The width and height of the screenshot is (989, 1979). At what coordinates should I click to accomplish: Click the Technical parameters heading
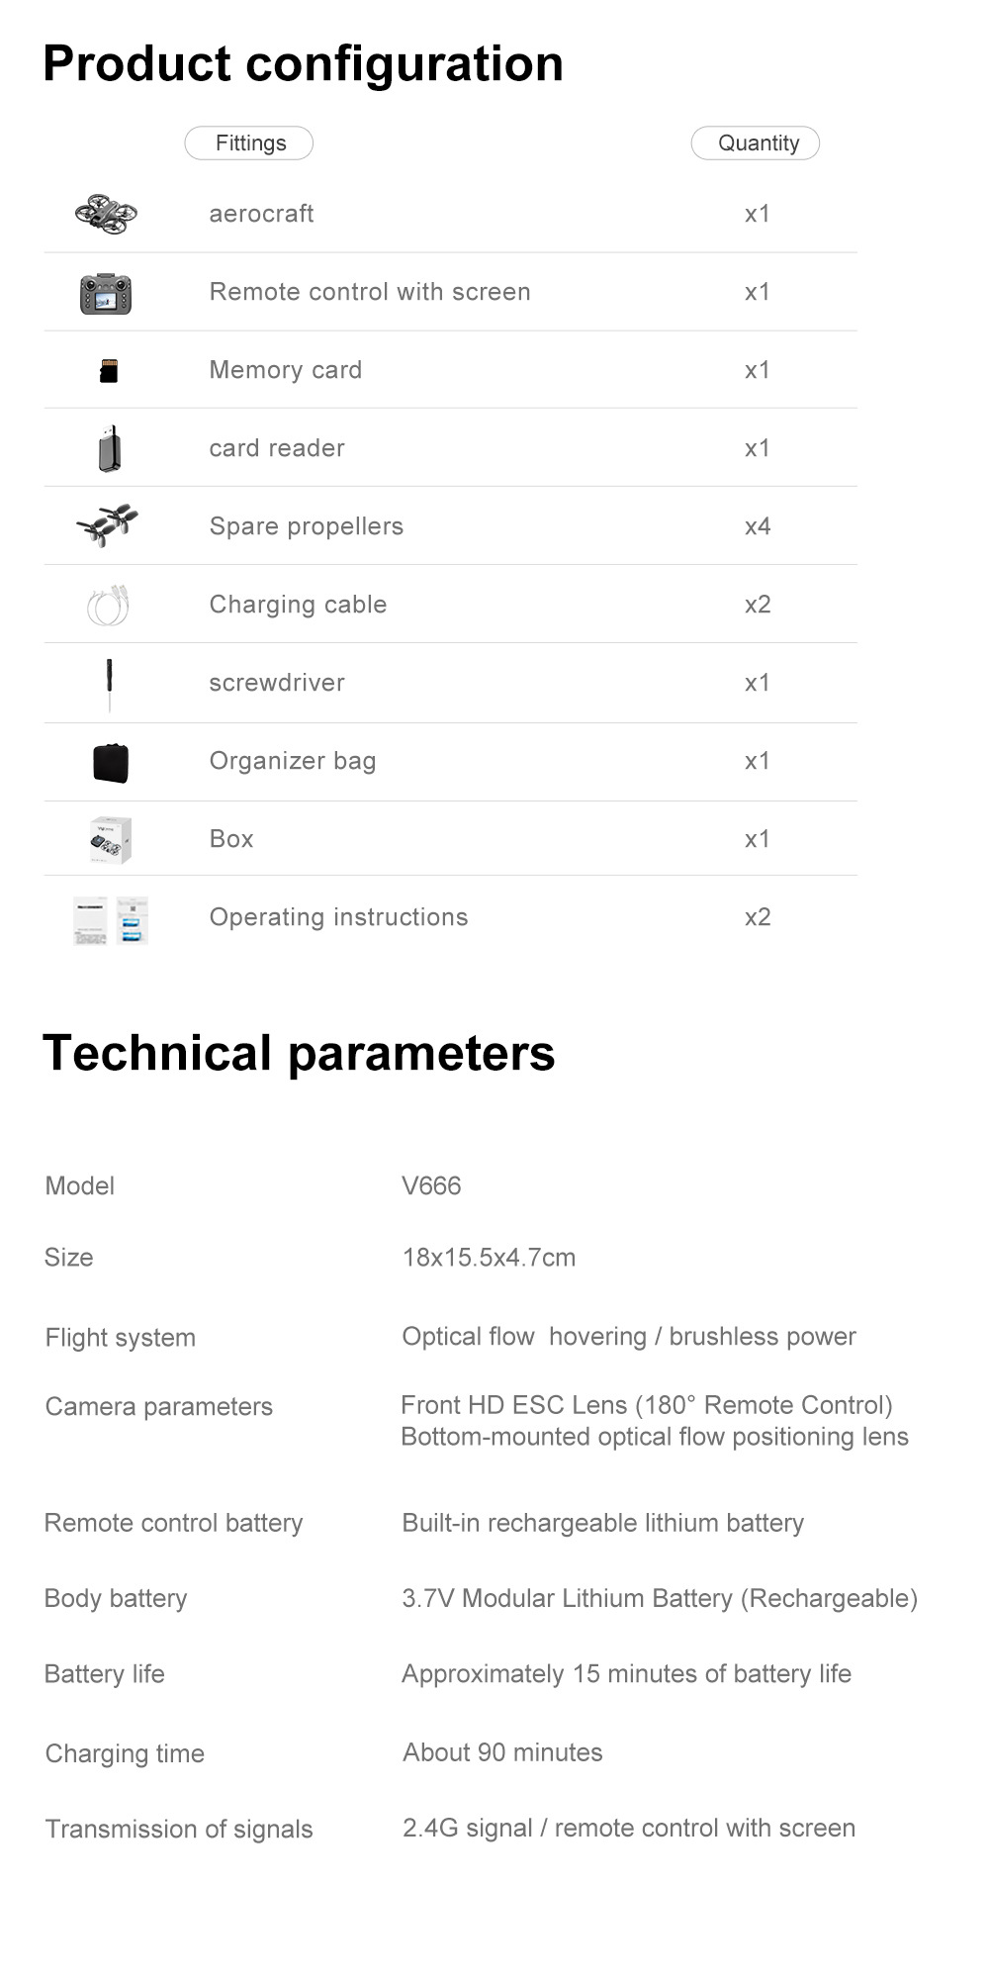299,1053
